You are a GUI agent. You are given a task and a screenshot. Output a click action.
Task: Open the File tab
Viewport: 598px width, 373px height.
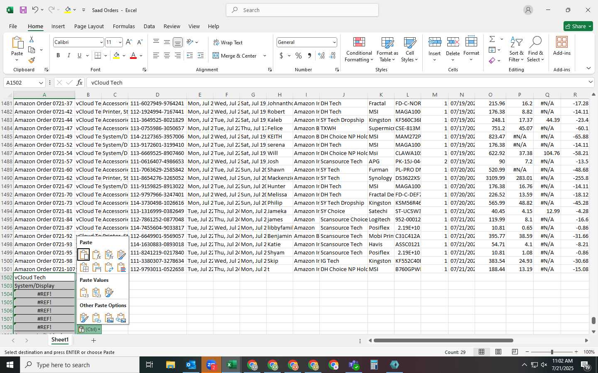coord(13,26)
